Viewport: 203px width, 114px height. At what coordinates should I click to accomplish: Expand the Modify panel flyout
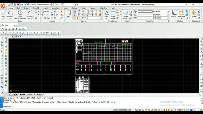coord(53,21)
